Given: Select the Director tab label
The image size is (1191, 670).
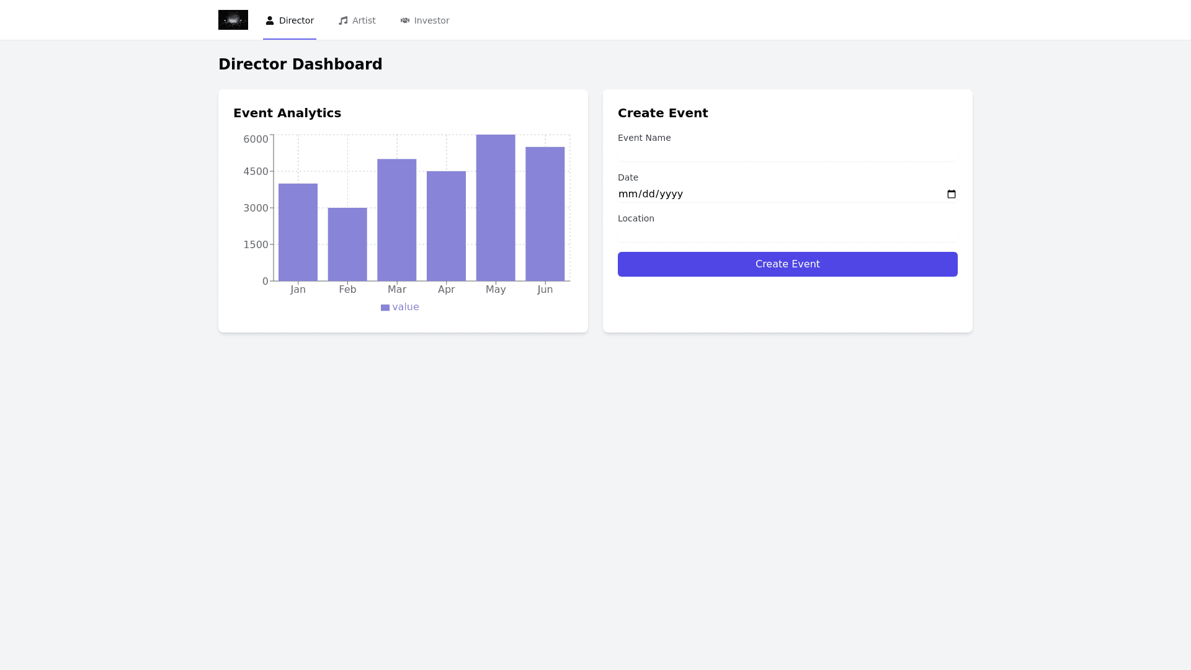Looking at the screenshot, I should click(x=297, y=20).
